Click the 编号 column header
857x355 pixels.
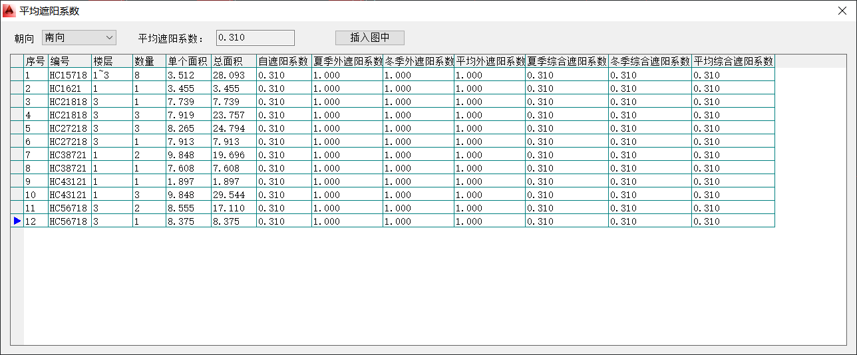pyautogui.click(x=69, y=61)
